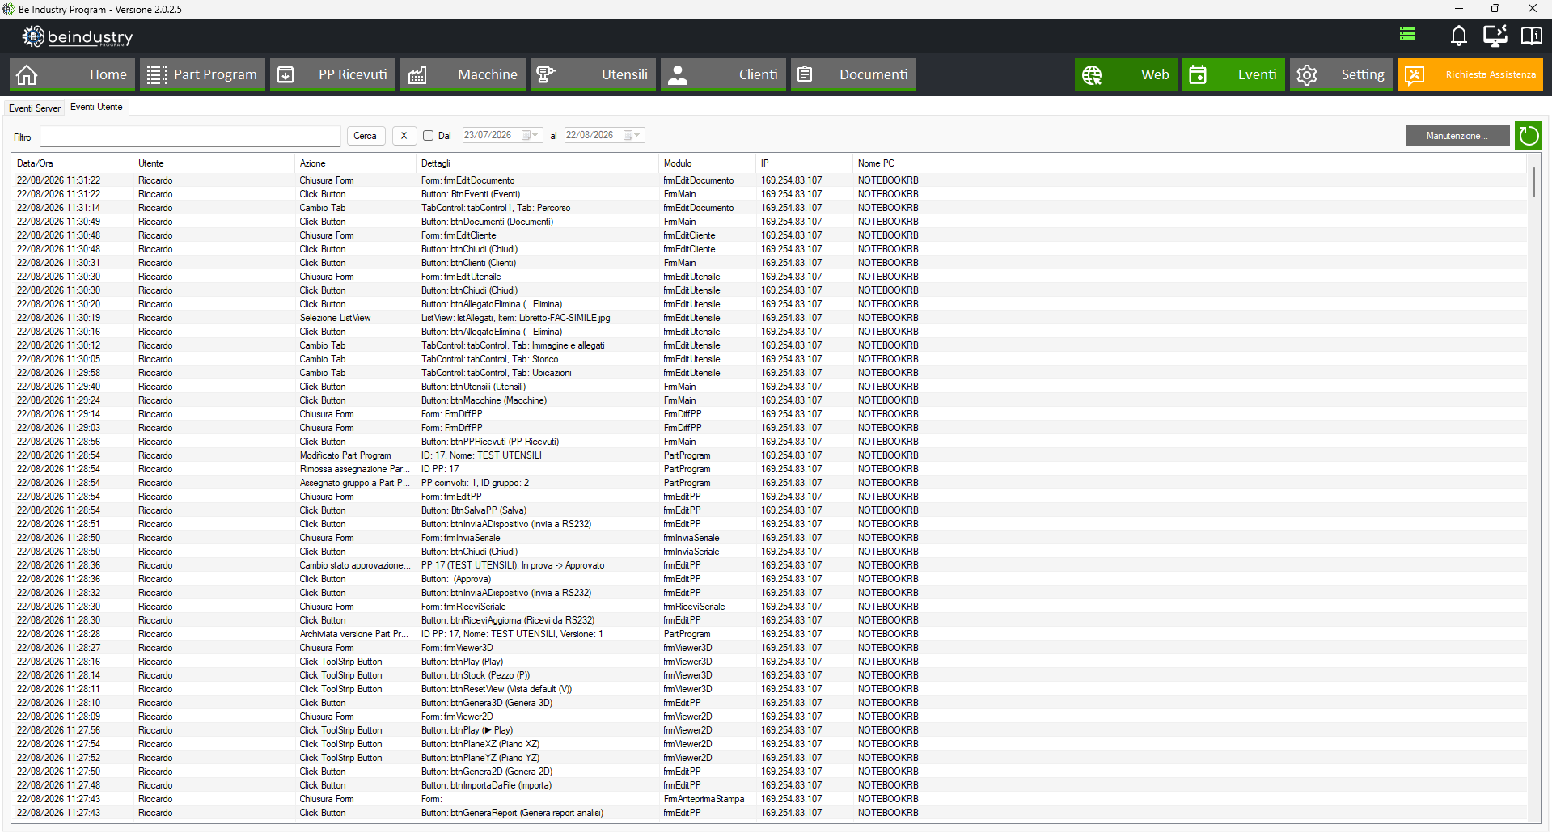Click the Modulo column header
This screenshot has height=833, width=1552.
[x=706, y=163]
